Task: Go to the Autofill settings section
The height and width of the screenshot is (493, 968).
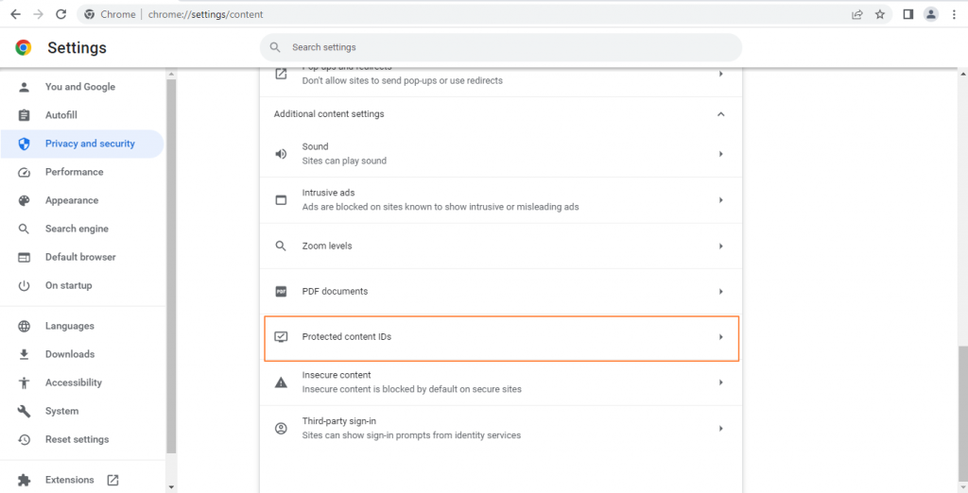Action: [60, 115]
